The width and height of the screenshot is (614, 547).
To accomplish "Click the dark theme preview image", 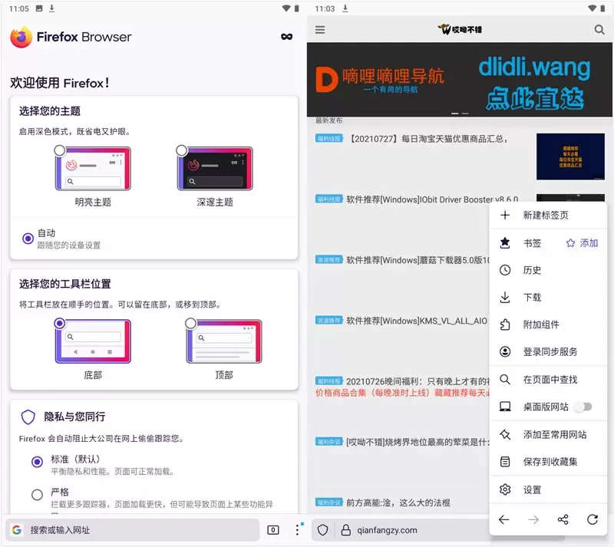I will [215, 169].
